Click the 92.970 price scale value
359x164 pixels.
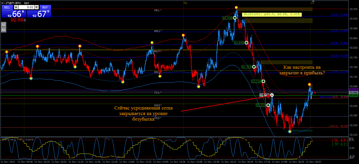pos(353,9)
